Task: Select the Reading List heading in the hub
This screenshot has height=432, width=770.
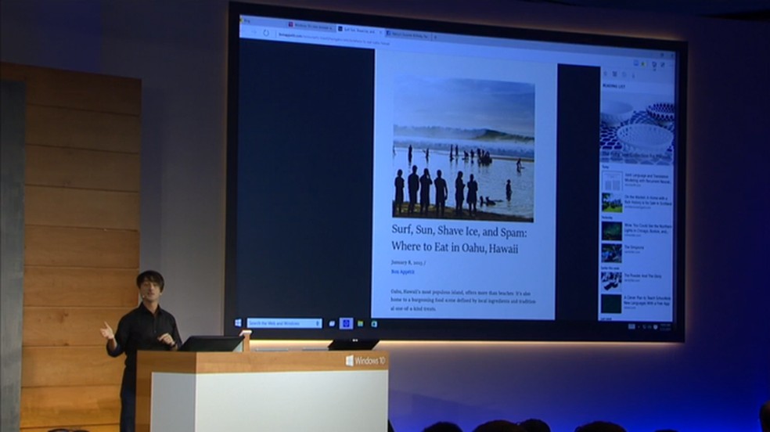Action: [x=613, y=86]
